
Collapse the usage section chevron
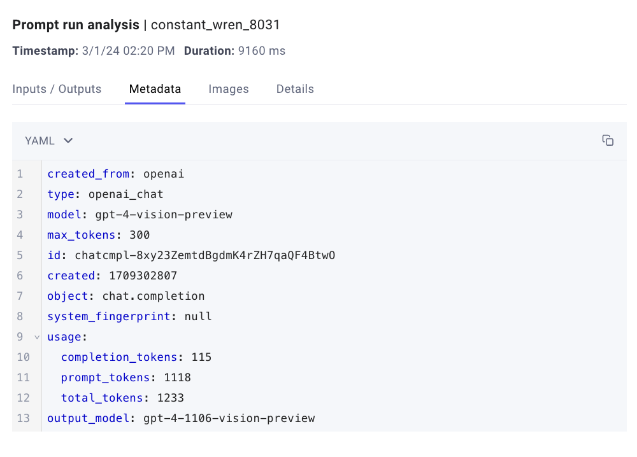[36, 337]
